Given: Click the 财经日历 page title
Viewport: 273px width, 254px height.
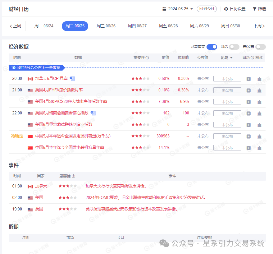Looking at the screenshot, I should point(19,9).
